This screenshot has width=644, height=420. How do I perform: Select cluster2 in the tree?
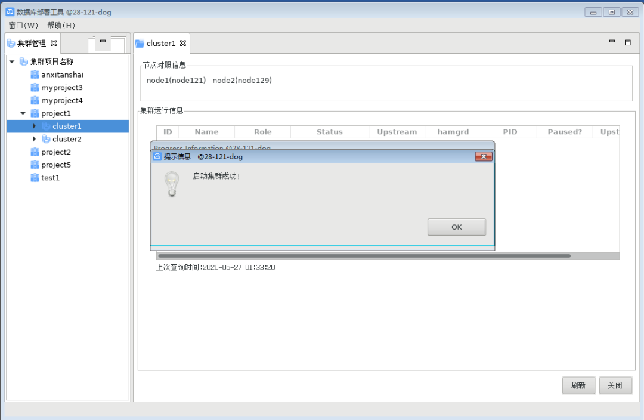[x=67, y=139]
